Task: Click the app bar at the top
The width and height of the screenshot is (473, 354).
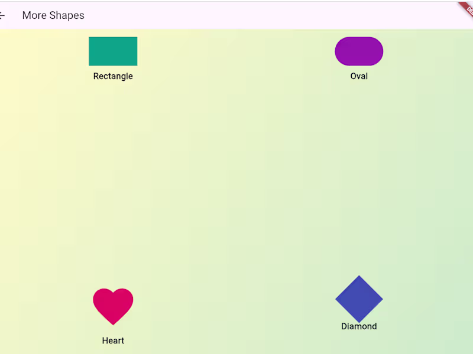Action: pos(237,15)
